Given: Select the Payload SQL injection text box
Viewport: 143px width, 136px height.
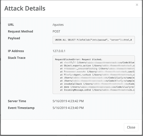Looking at the screenshot, I should (94, 40).
